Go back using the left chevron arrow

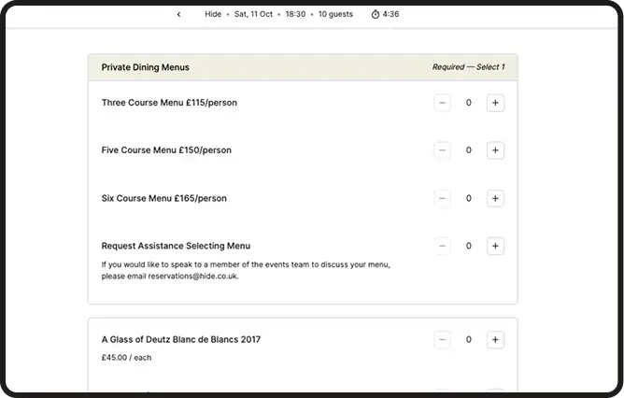[178, 14]
